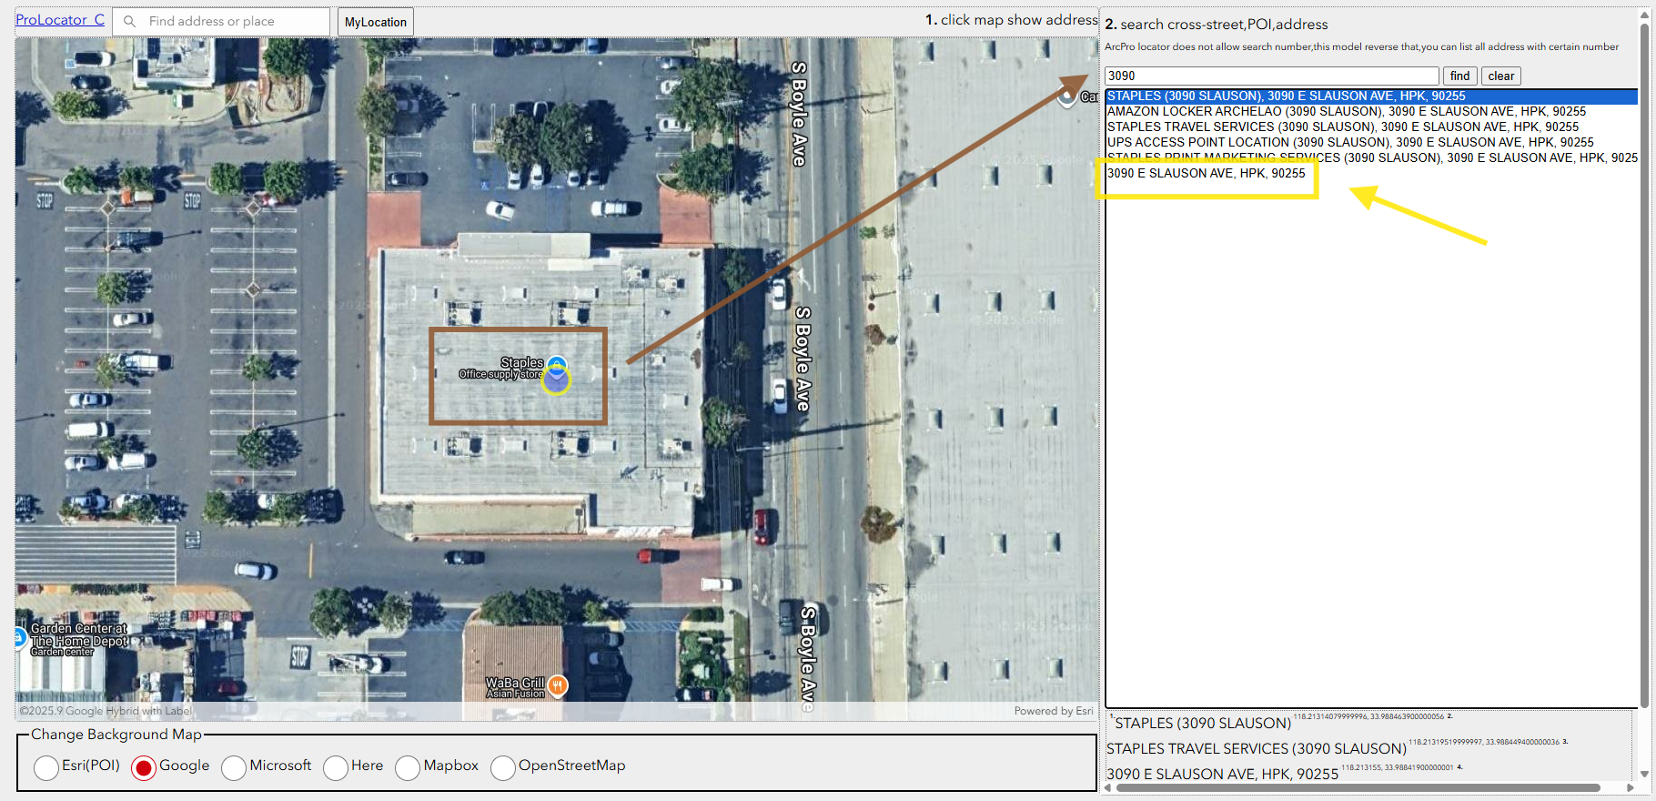Click the search magnifier icon in address box
Screen dimensions: 1656x801
click(x=130, y=21)
